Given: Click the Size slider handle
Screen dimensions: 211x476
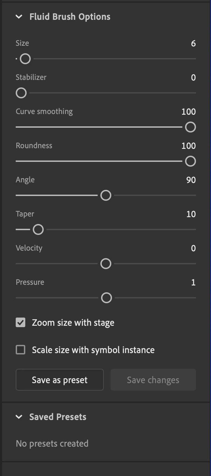Looking at the screenshot, I should (25, 59).
